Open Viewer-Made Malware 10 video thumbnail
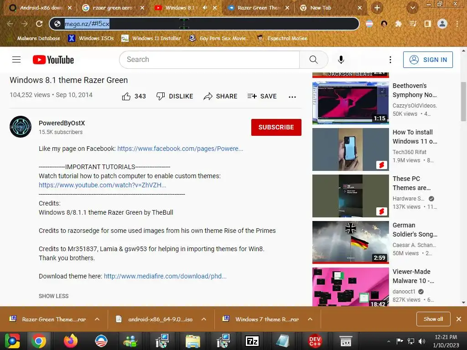The width and height of the screenshot is (467, 350). (x=351, y=287)
